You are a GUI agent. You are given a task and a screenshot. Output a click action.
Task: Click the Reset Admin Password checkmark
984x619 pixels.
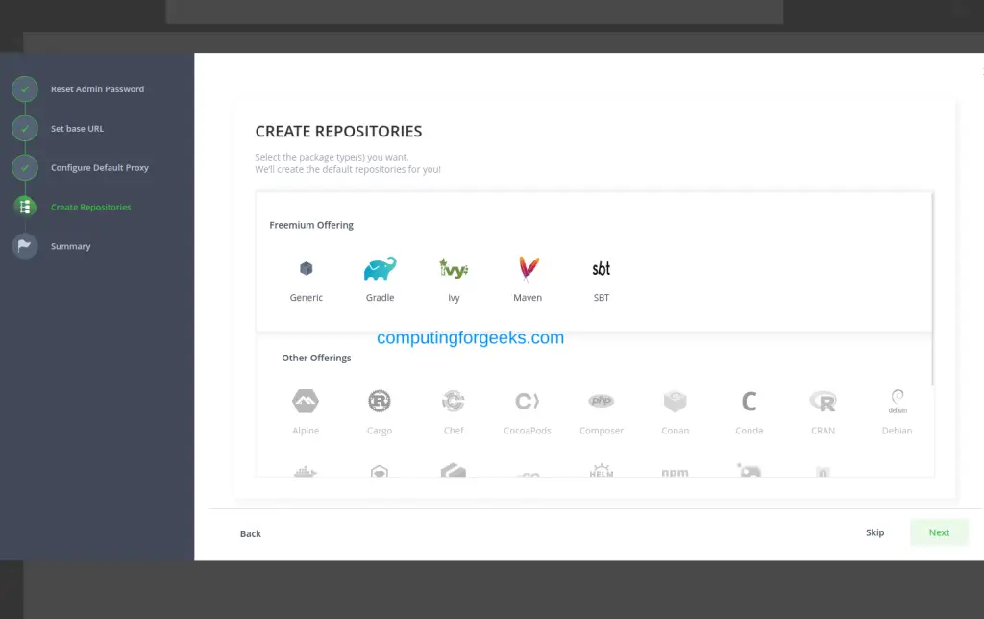24,89
